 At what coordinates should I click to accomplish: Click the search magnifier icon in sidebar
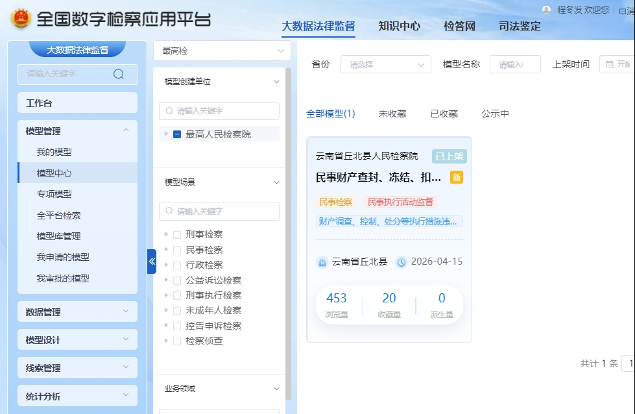tap(118, 74)
